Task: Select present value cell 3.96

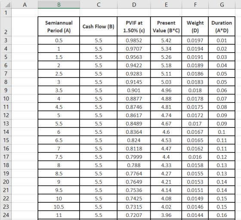Action: 166,215
